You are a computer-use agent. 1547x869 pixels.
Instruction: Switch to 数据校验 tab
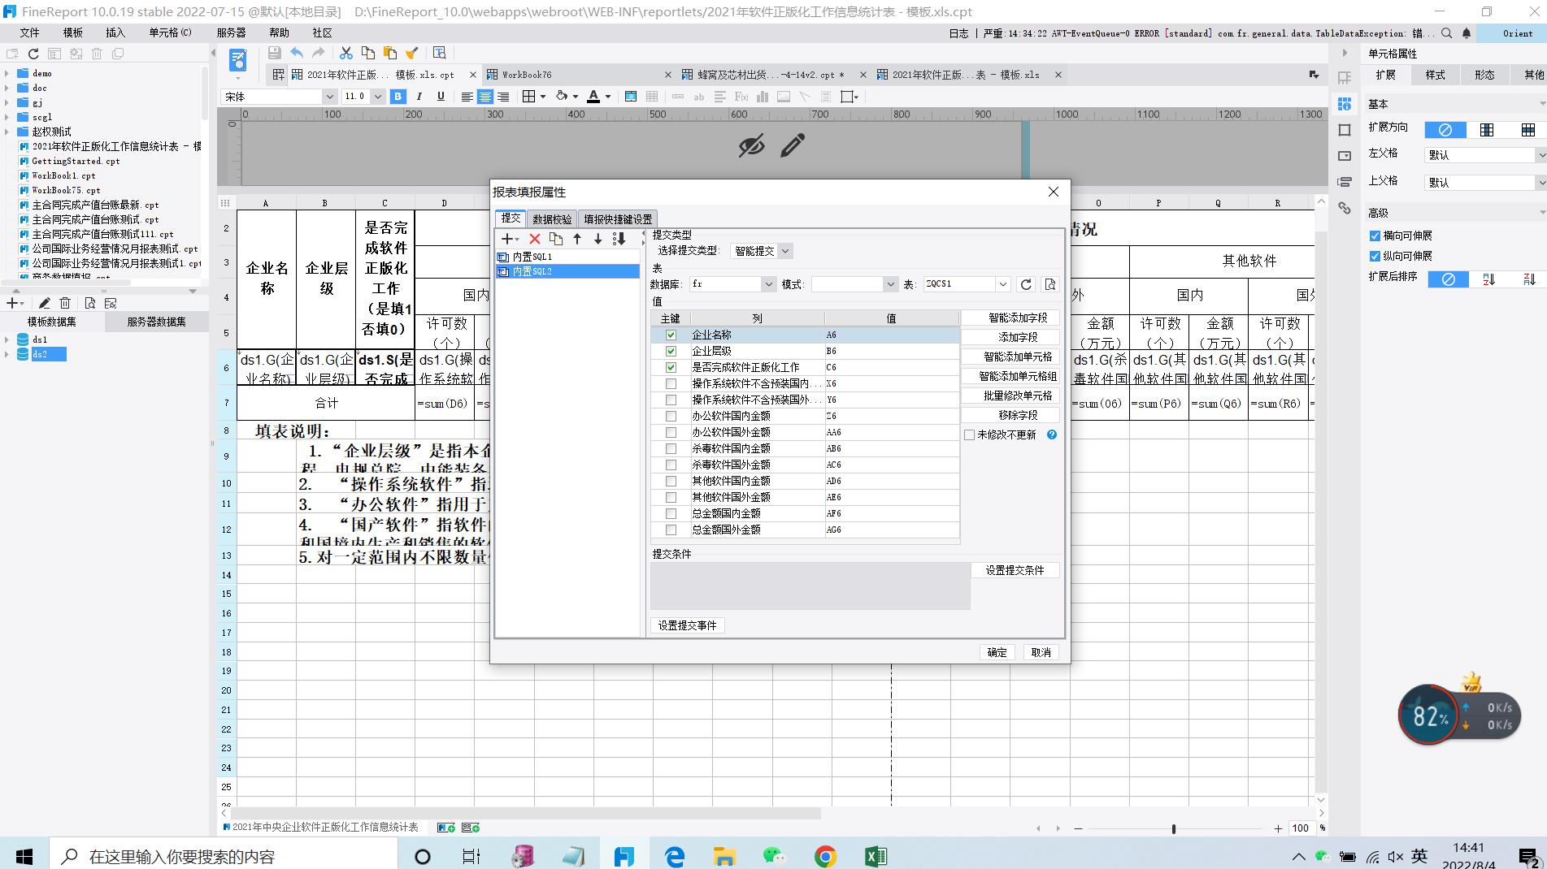coord(552,219)
